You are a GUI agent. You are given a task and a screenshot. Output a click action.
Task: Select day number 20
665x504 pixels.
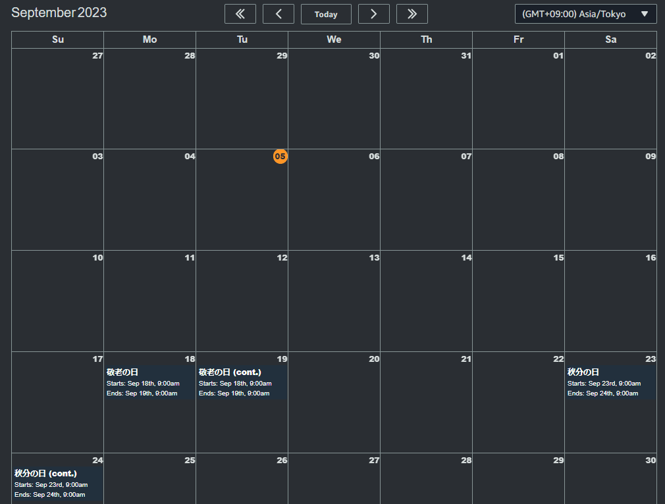click(x=374, y=359)
